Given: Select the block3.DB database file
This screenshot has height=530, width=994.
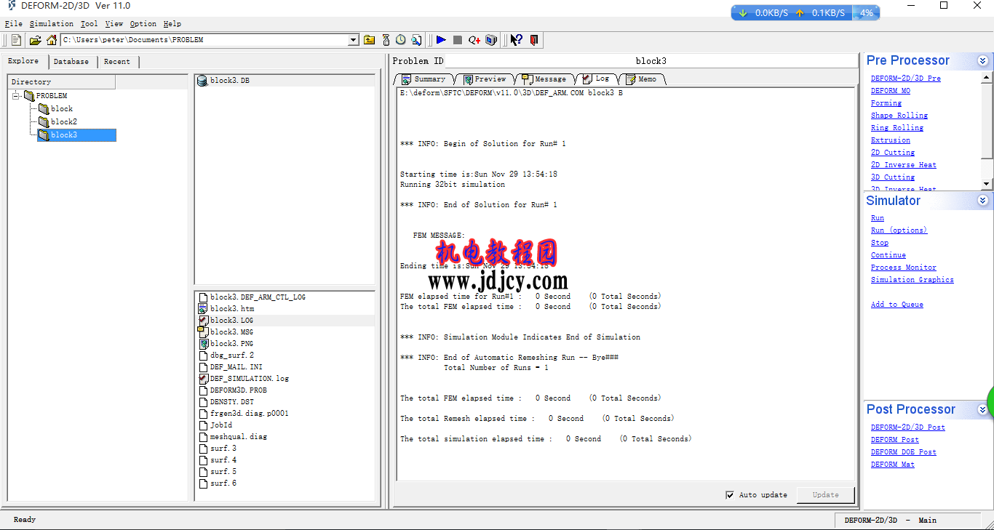Looking at the screenshot, I should point(230,81).
